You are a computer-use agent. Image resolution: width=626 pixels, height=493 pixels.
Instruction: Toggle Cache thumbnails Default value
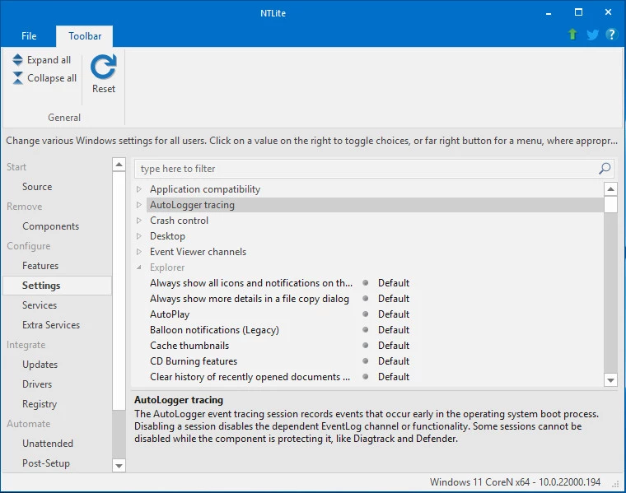(x=393, y=346)
